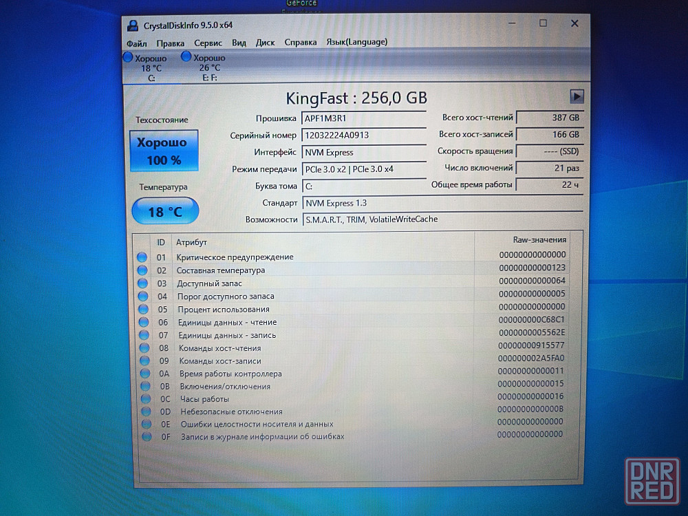Click the Стандарт field NVM Express 1.3
This screenshot has height=516, width=688.
442,203
